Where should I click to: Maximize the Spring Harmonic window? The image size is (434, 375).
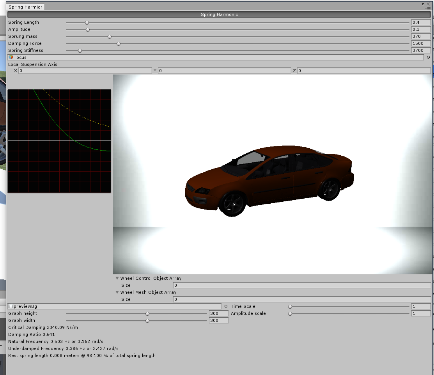coord(423,4)
